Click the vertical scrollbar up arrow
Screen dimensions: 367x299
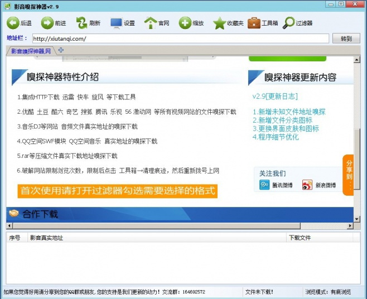(356, 60)
